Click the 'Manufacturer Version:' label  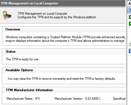(x=69, y=99)
